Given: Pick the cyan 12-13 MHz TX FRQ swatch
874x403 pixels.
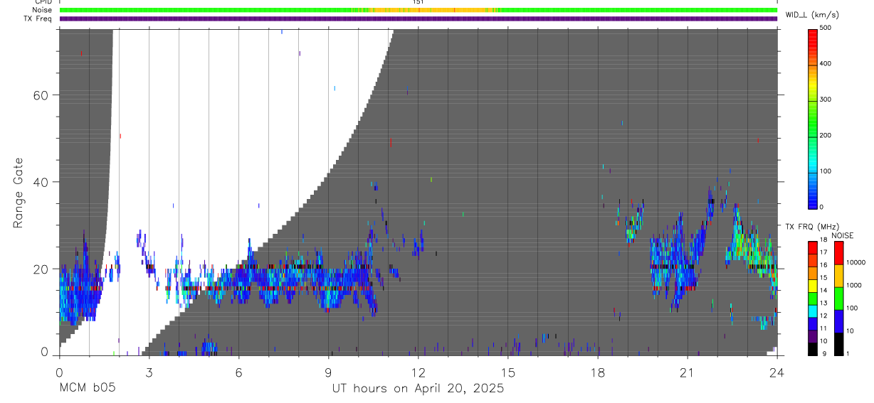Looking at the screenshot, I should (813, 311).
